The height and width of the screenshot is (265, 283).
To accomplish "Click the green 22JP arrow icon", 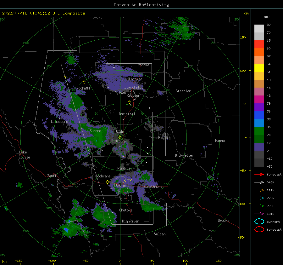I will coord(259,206).
